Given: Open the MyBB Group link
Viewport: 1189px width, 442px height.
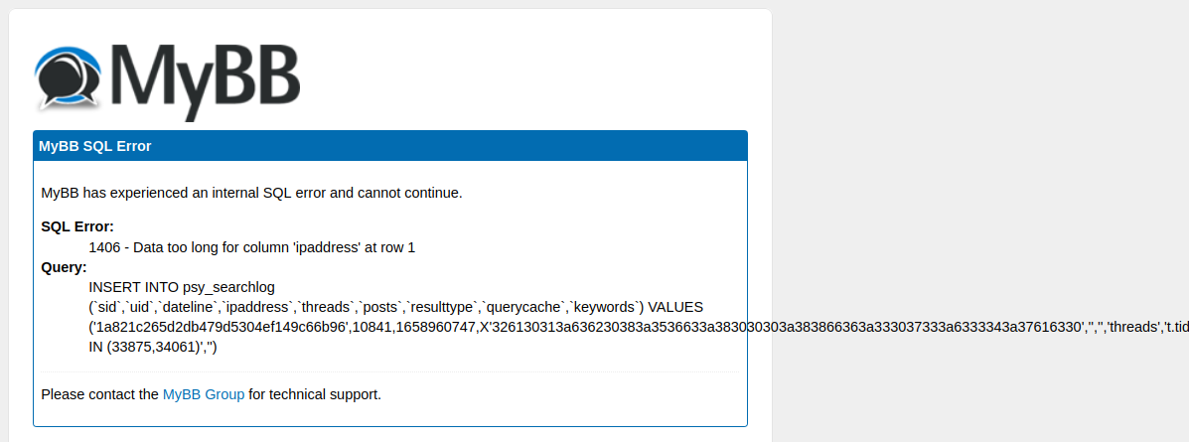Looking at the screenshot, I should click(204, 394).
